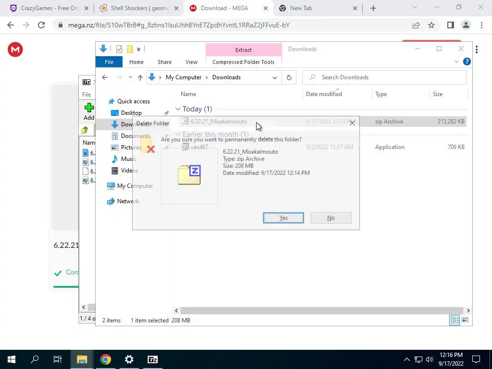
Task: Click the zip Archive type cell
Action: click(389, 122)
